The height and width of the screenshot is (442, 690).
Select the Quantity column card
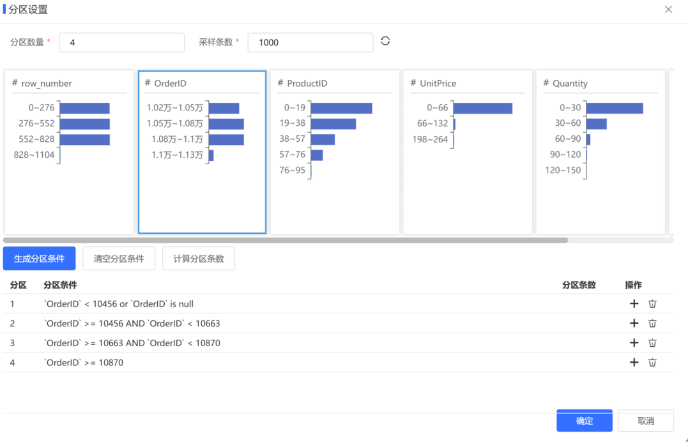601,152
